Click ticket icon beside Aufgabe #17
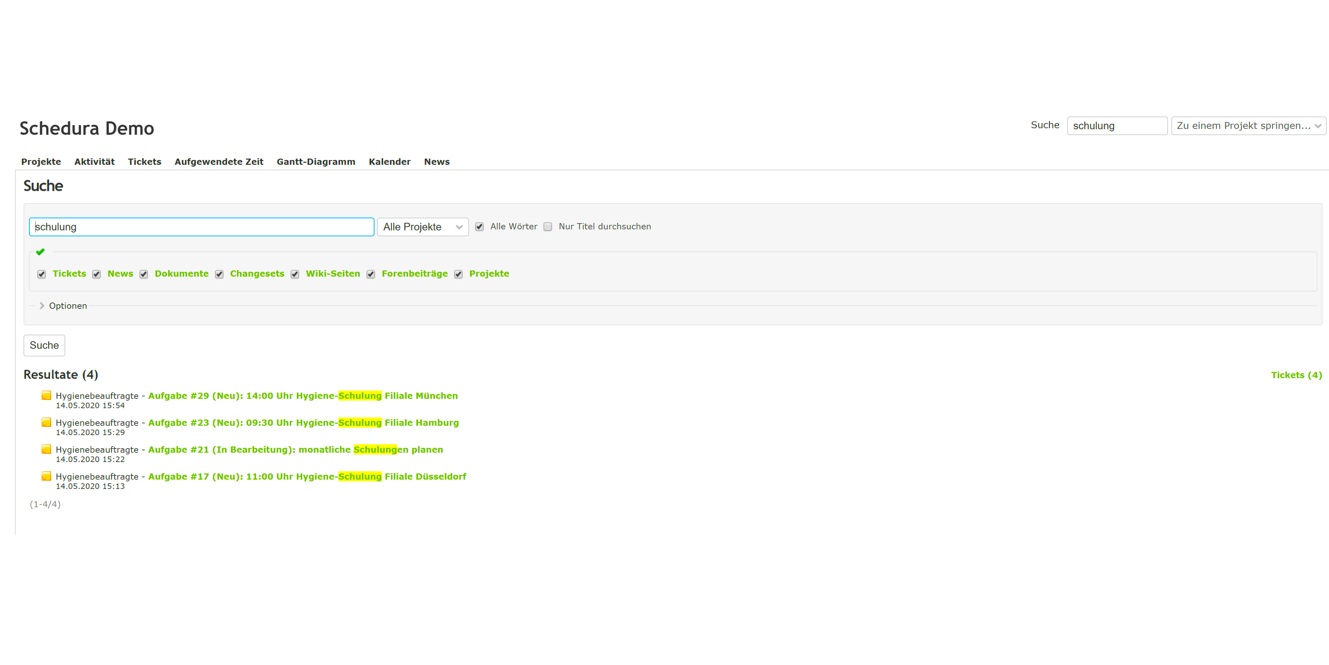This screenshot has height=665, width=1329. click(x=47, y=476)
